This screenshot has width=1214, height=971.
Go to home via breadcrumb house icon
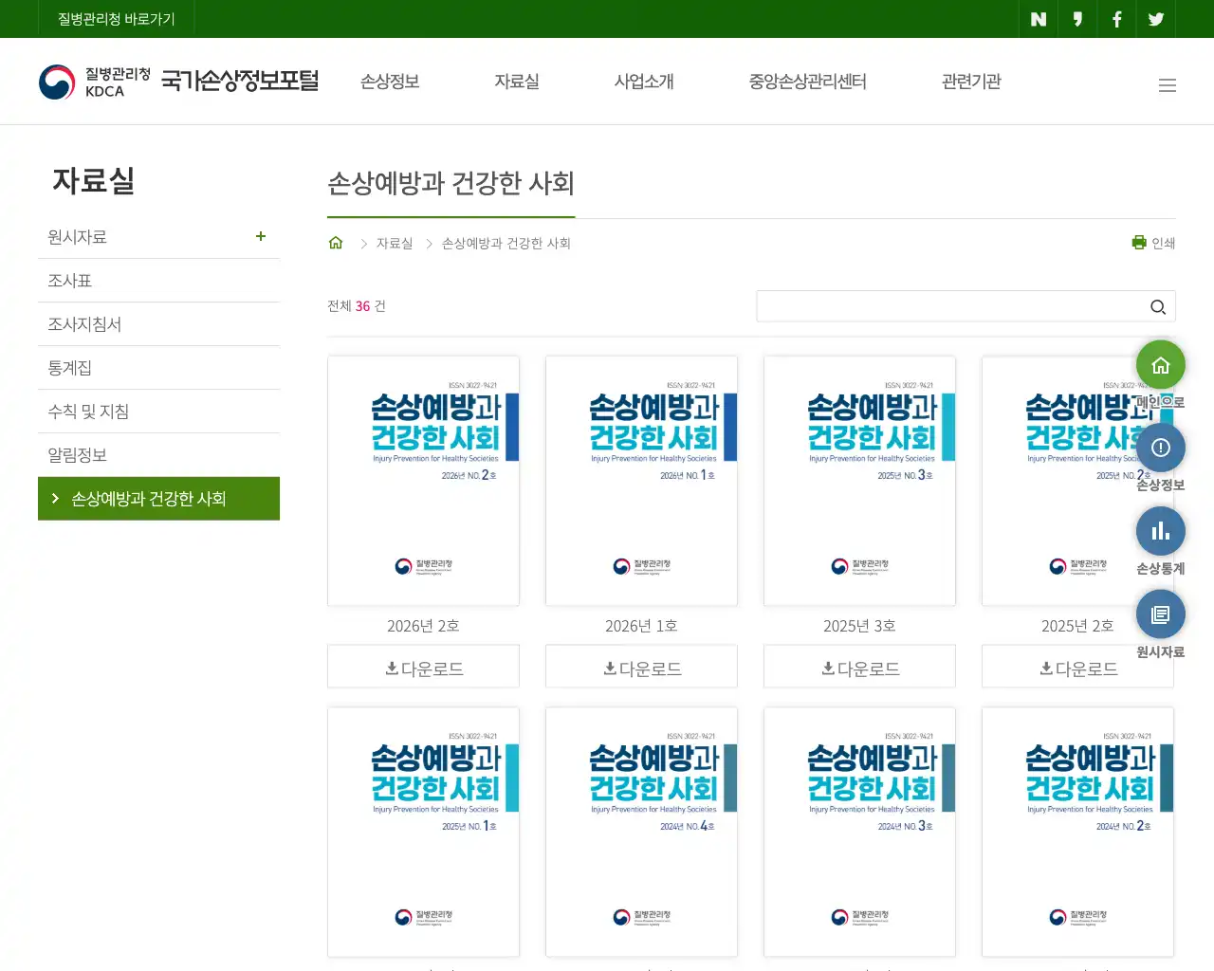click(336, 243)
